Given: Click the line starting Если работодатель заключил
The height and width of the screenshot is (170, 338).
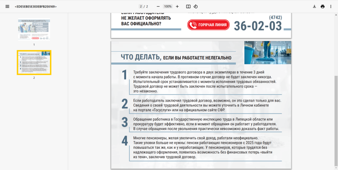Looking at the screenshot, I should click(207, 101).
